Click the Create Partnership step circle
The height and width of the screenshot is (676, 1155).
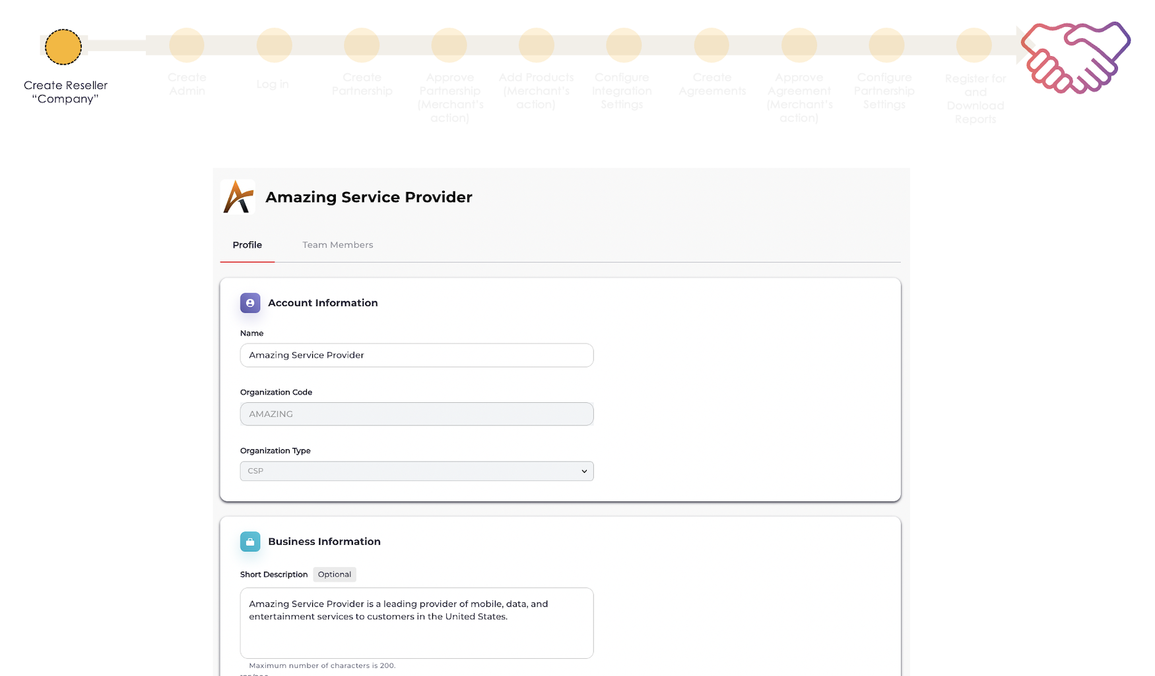(x=362, y=46)
